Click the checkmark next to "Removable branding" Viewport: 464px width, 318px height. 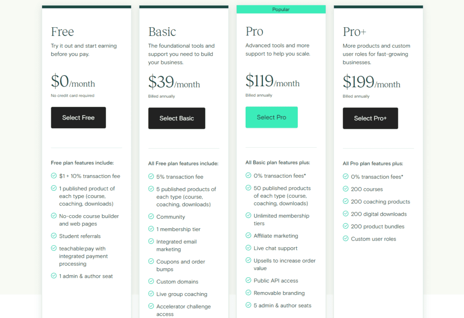coord(248,293)
